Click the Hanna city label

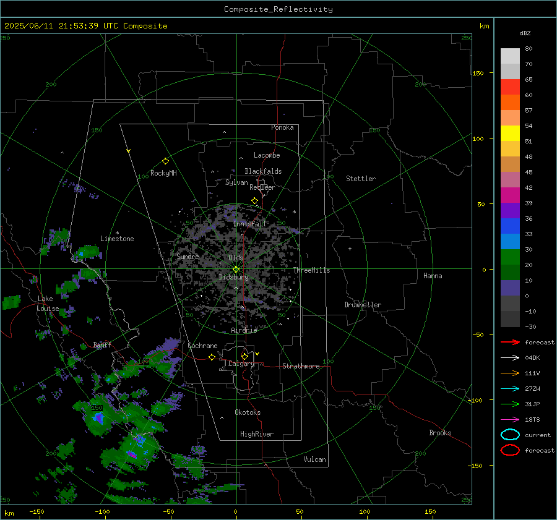pos(433,276)
